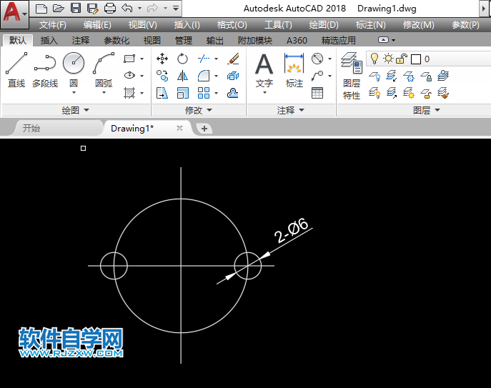
Task: Select the Mirror tool icon
Action: click(182, 76)
